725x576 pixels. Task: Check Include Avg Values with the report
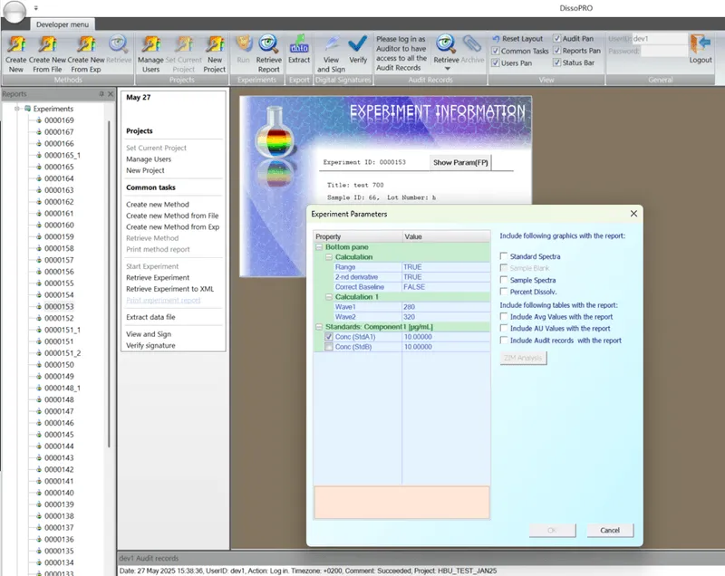point(504,316)
